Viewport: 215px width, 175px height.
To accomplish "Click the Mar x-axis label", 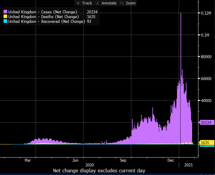I will point(28,160).
